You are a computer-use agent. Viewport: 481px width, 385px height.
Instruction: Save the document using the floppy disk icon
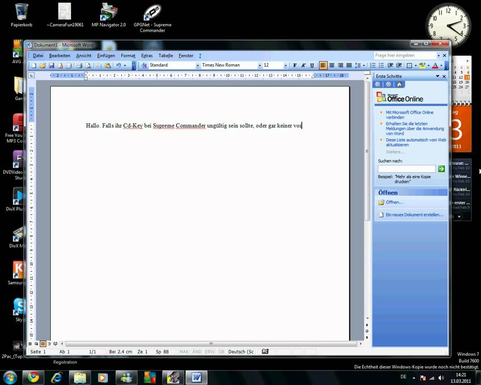point(51,65)
